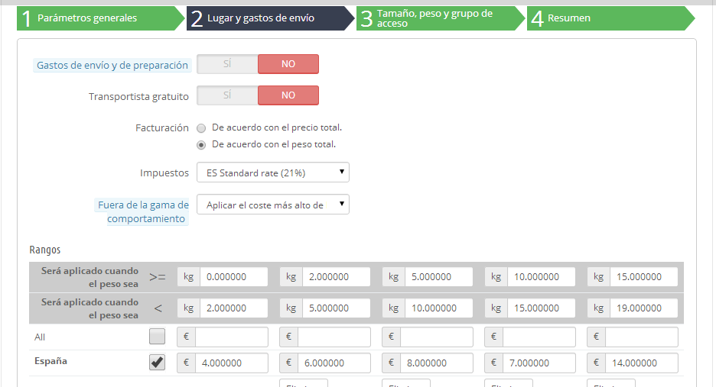Uncheck the España zone checkbox
The height and width of the screenshot is (387, 716).
coord(157,363)
